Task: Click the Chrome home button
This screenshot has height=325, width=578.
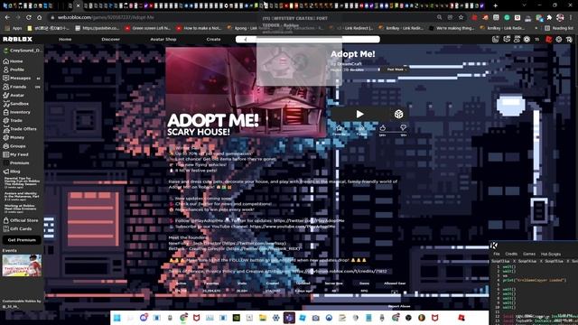Action: click(39, 17)
